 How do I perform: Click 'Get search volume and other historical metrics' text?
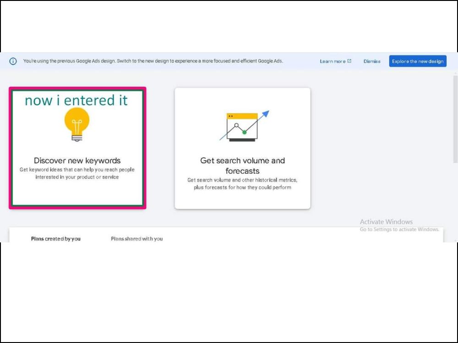(242, 184)
